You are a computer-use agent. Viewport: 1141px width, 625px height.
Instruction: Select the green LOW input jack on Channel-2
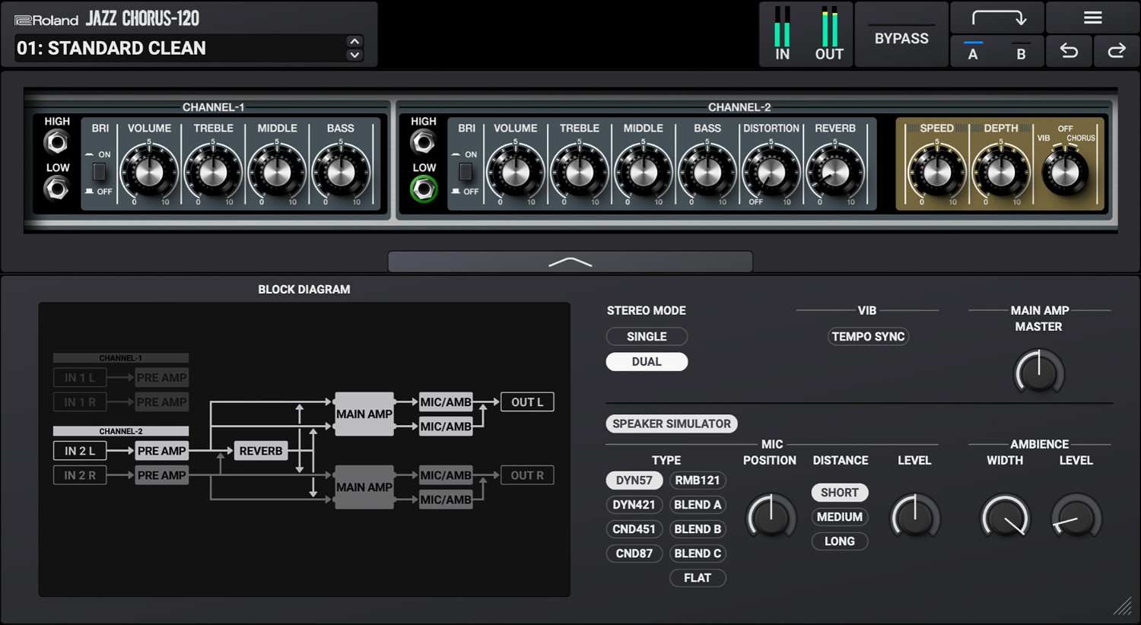pos(424,189)
